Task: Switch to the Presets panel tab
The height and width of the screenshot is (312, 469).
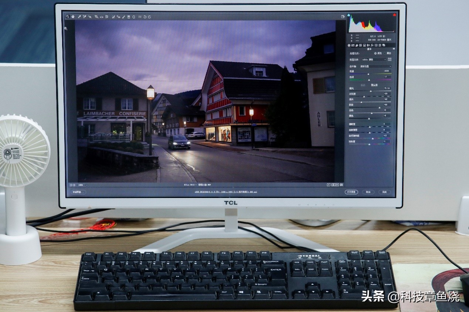Action: (x=380, y=45)
